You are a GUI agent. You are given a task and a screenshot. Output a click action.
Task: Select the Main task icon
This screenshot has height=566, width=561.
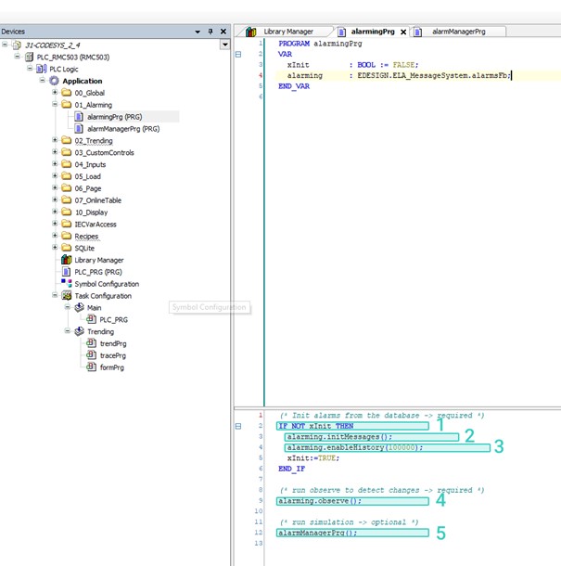(79, 308)
